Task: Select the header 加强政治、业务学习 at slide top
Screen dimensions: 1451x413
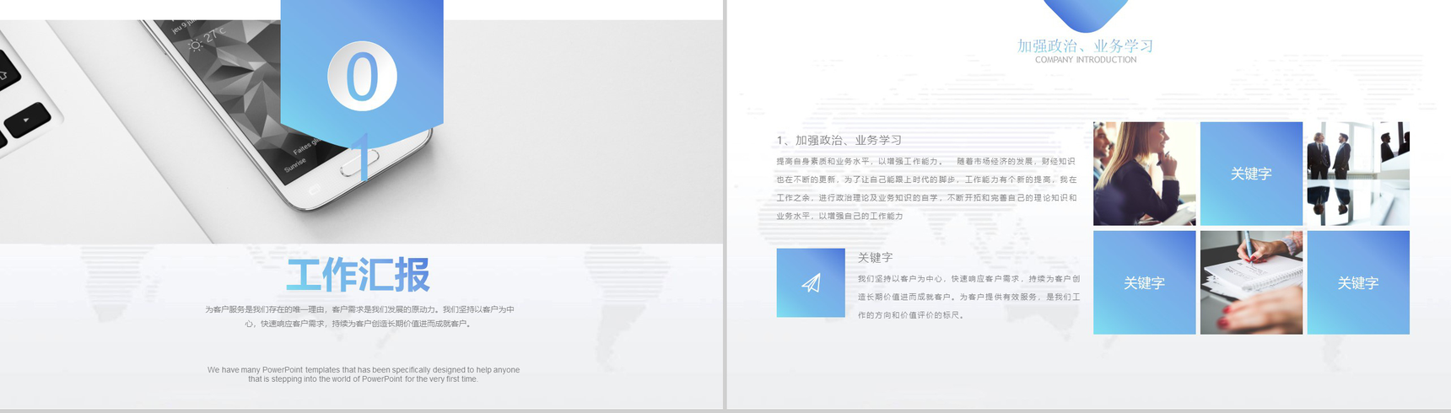Action: point(1085,46)
